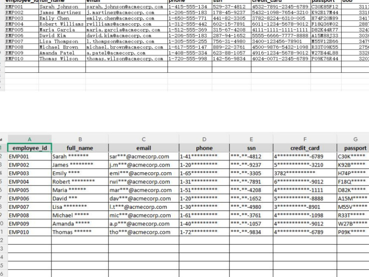Viewport: 369px width, 277px height.
Task: Select masked name cell Maria ******
Action: click(x=80, y=190)
